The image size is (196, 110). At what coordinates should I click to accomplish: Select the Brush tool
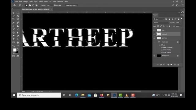coord(13,26)
